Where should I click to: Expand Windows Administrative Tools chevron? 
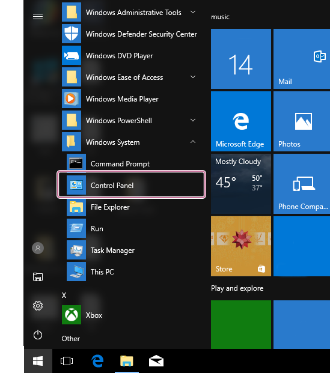coord(193,12)
